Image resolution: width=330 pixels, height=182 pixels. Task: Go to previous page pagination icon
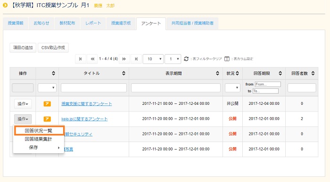coord(92,59)
